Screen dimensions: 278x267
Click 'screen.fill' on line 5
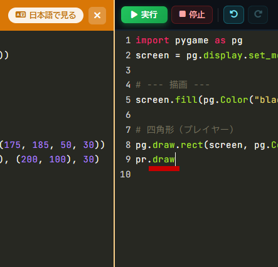(x=166, y=100)
